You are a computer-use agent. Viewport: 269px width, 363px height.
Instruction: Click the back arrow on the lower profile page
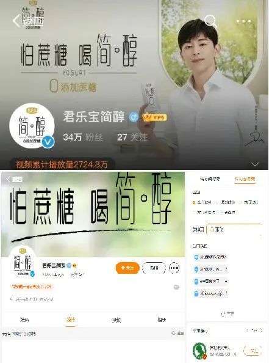point(9,179)
